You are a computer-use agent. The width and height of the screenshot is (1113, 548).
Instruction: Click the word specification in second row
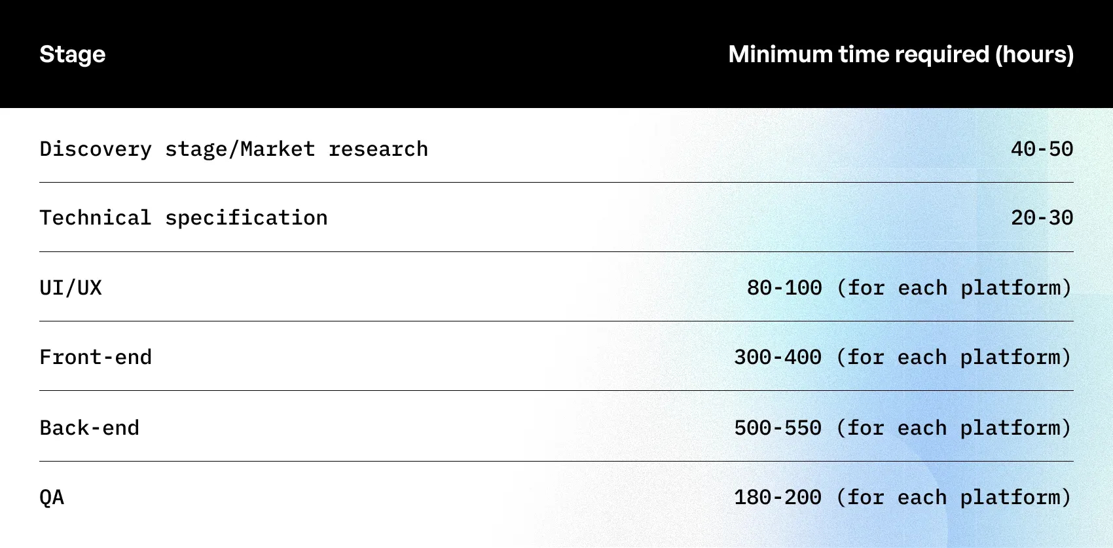click(x=246, y=219)
